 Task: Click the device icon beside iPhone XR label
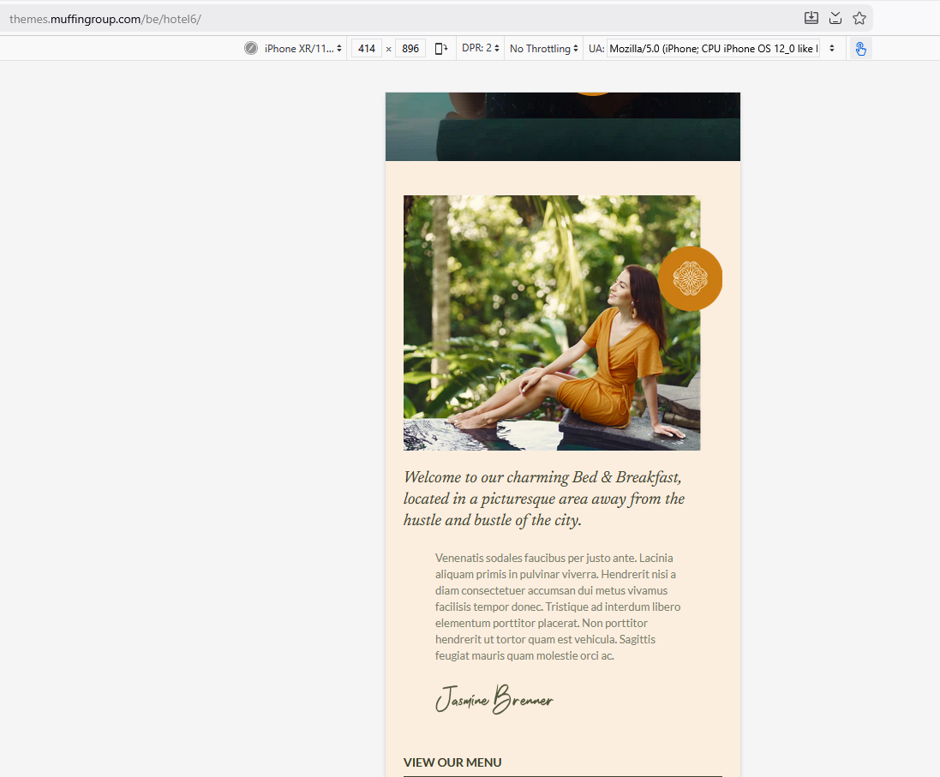[251, 49]
